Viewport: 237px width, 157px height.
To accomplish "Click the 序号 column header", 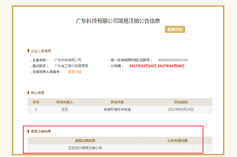I will (x=36, y=102).
